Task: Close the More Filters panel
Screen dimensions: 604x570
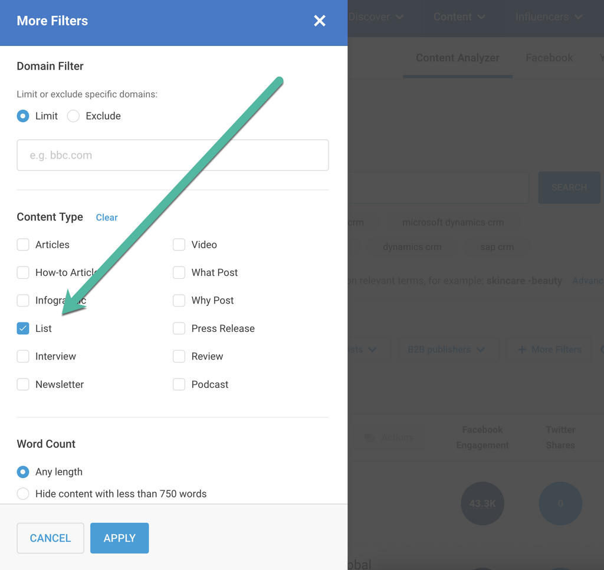Action: click(319, 21)
